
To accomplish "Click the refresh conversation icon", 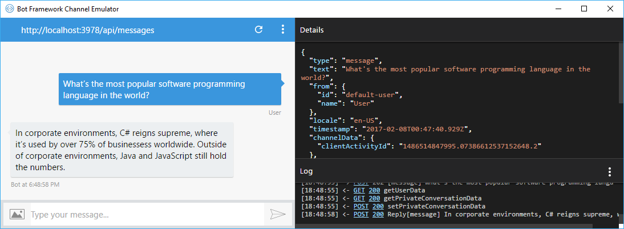I will [x=259, y=30].
